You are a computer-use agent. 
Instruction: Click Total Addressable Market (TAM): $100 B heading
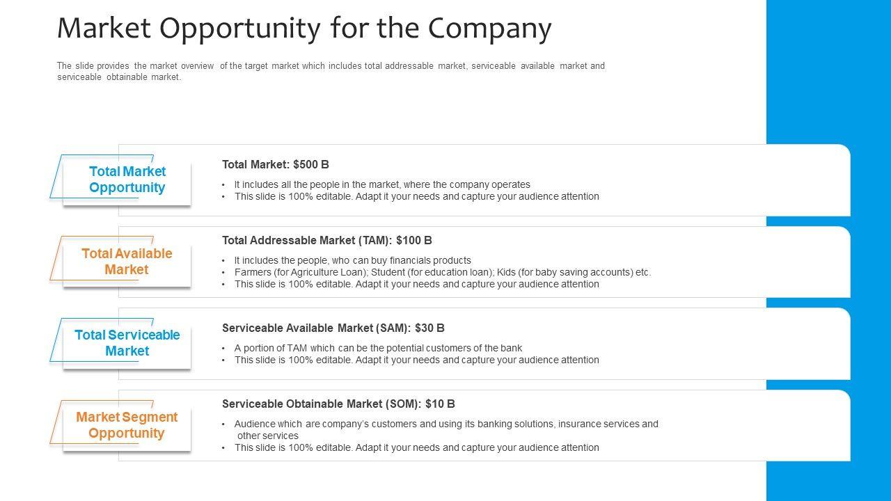(x=327, y=241)
